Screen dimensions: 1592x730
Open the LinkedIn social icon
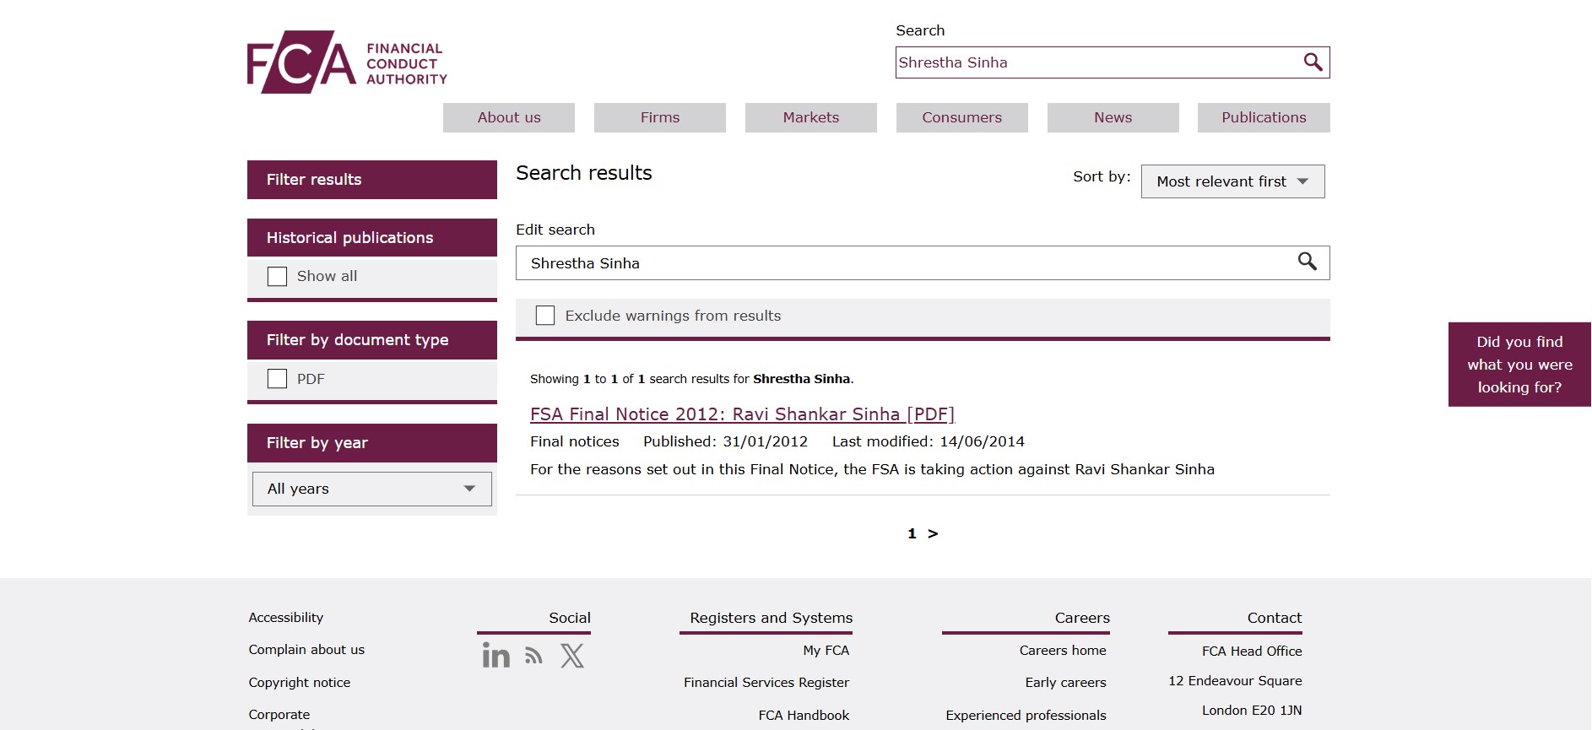tap(495, 656)
